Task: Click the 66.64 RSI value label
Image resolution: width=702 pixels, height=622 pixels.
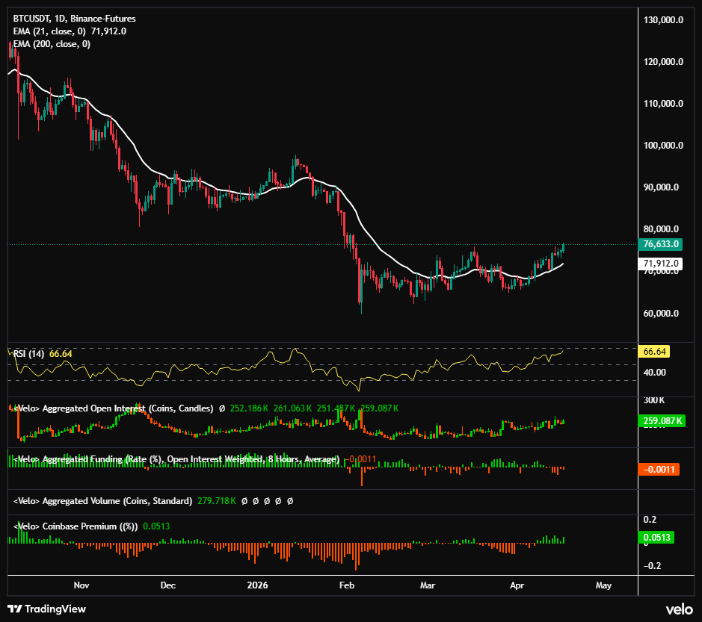Action: [x=654, y=352]
